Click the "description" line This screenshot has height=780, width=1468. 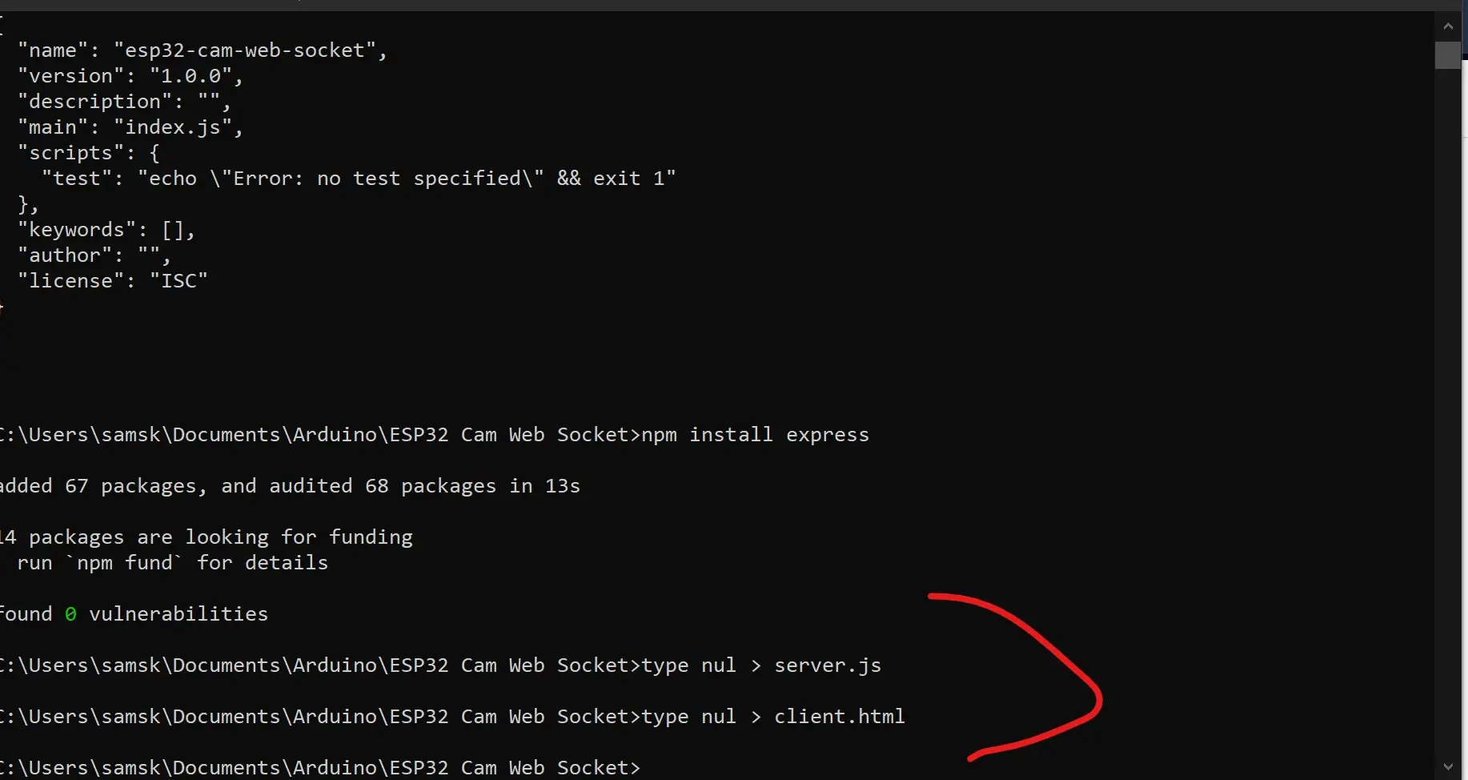(125, 102)
